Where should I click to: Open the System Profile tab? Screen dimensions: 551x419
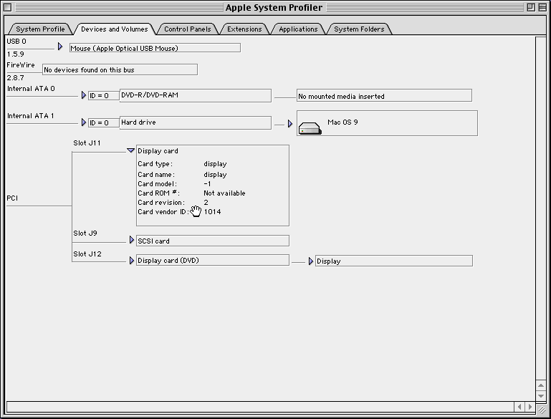[40, 29]
